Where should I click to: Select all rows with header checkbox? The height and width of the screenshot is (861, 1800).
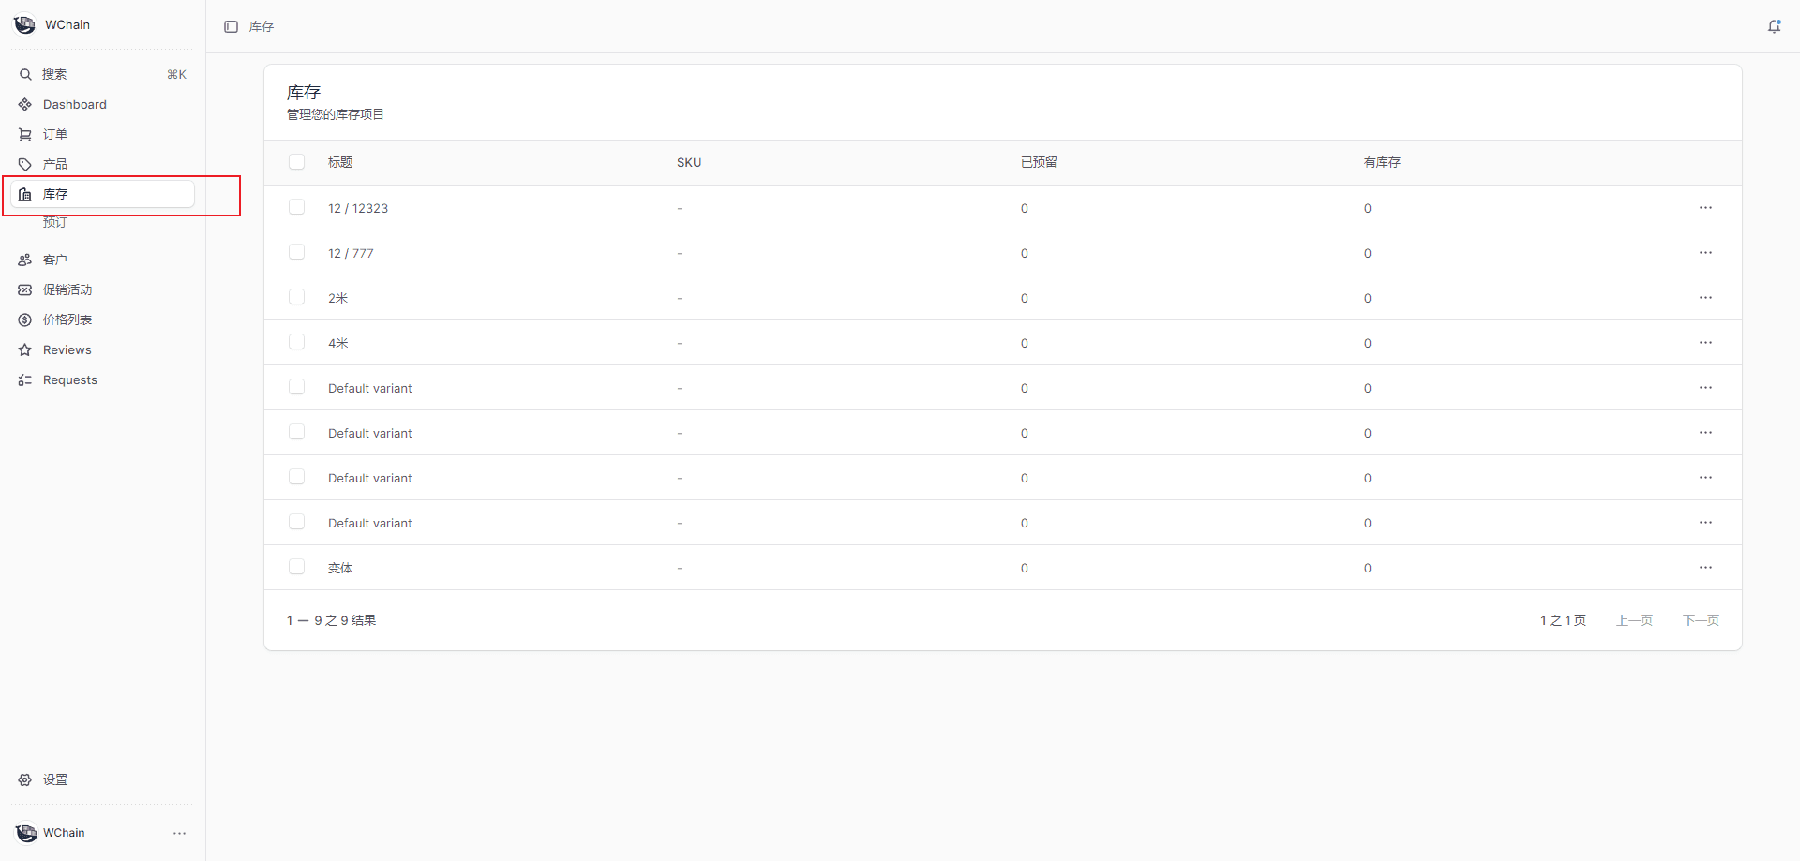coord(297,162)
